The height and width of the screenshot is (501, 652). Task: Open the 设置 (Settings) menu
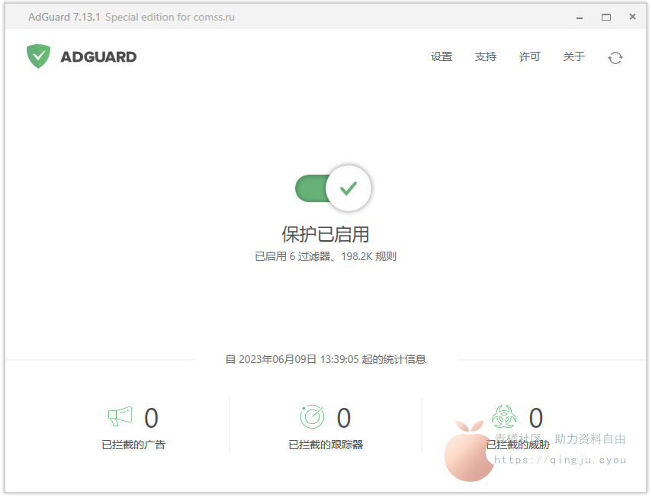point(442,57)
